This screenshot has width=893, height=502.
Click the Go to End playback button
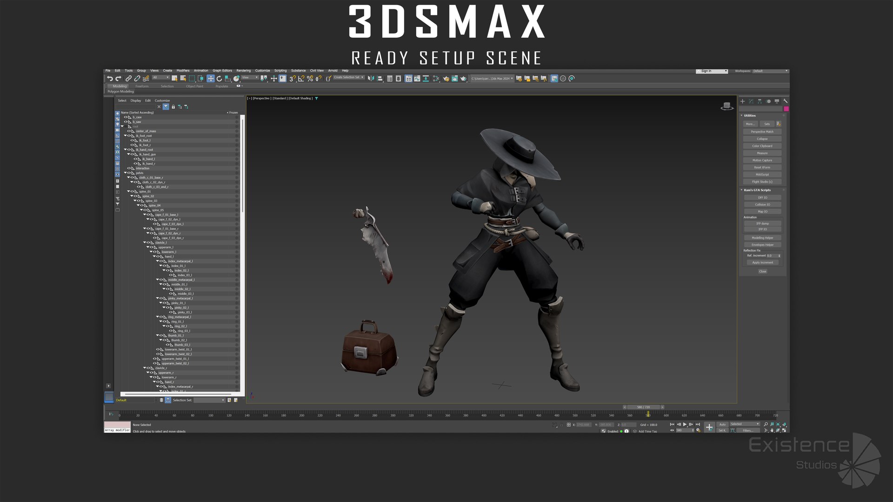point(698,424)
